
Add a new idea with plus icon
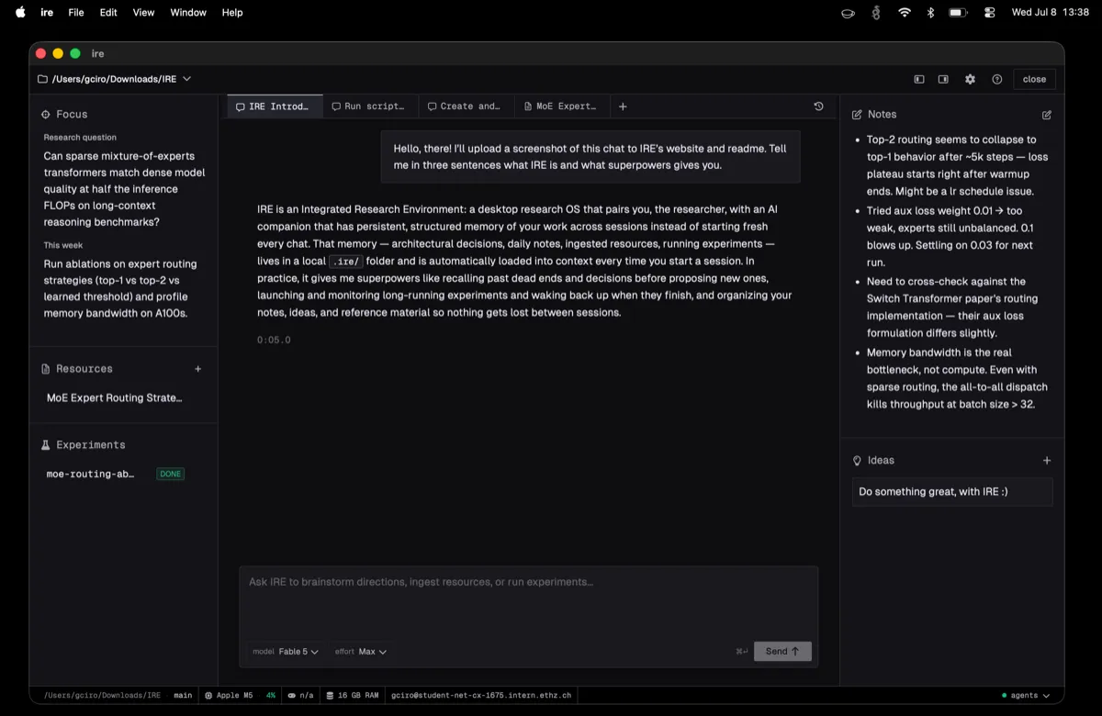coord(1047,460)
